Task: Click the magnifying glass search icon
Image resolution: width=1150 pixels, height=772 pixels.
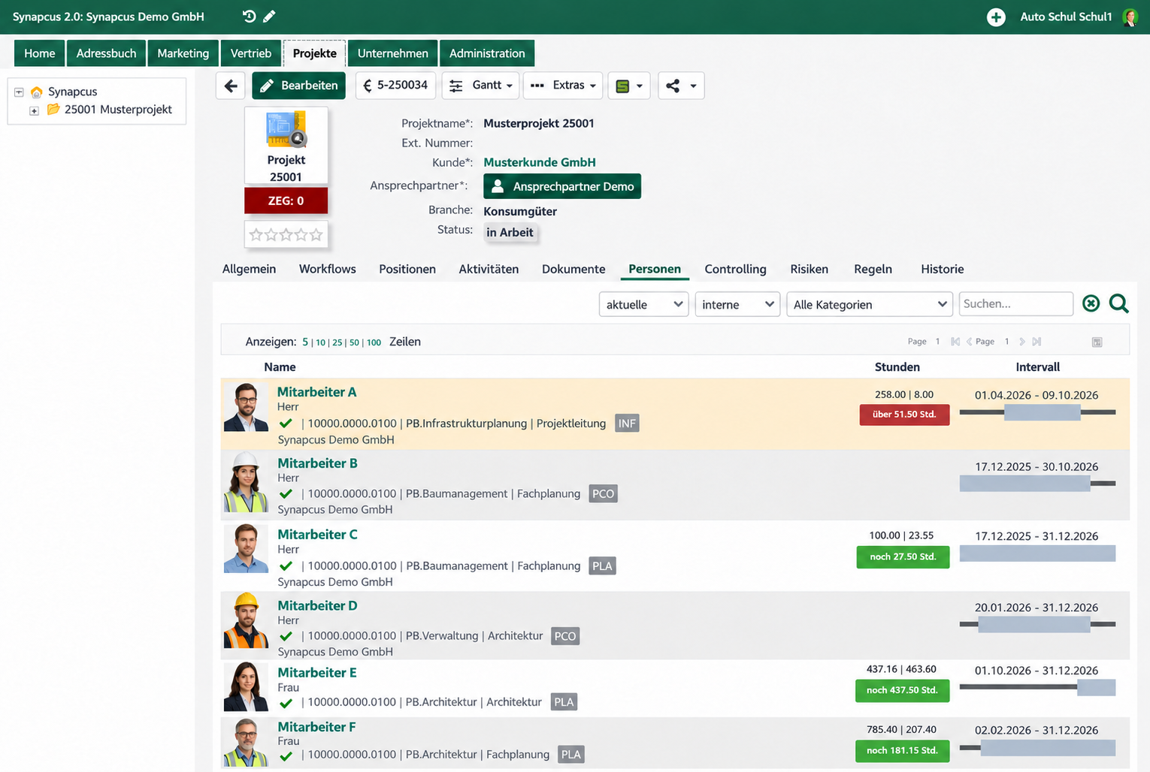Action: (1118, 303)
